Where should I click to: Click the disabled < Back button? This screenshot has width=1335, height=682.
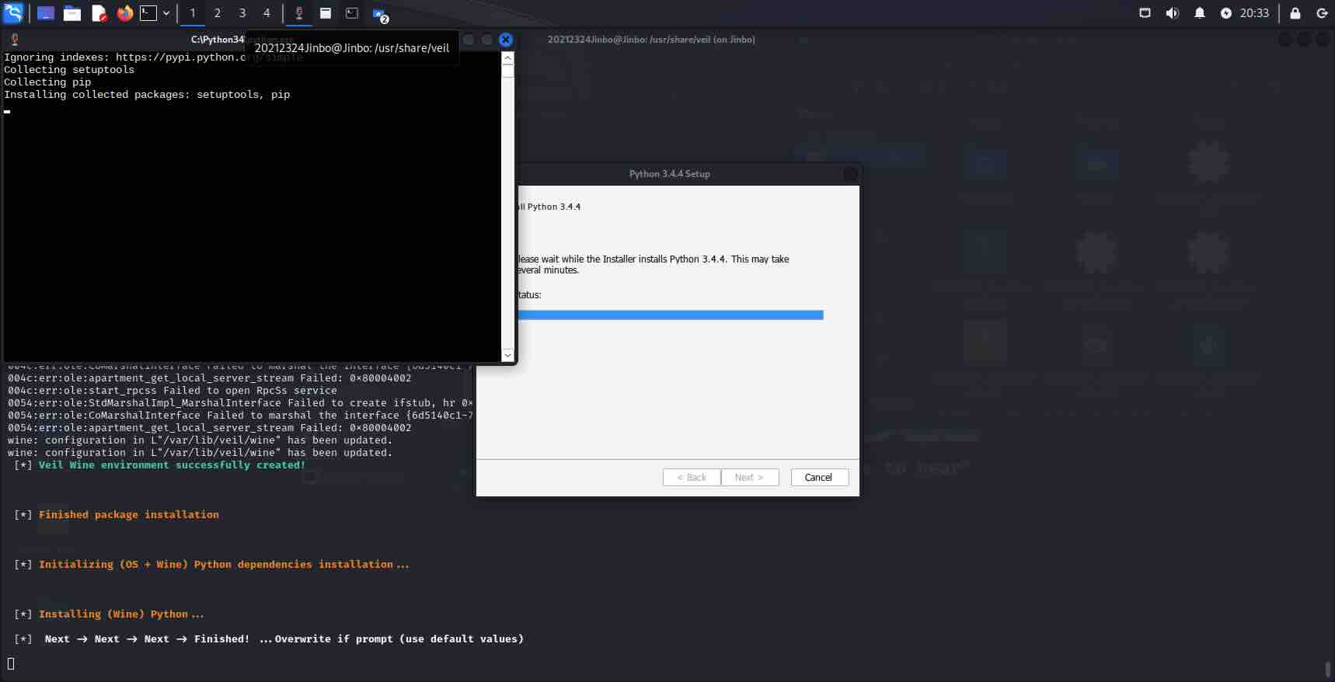[692, 477]
